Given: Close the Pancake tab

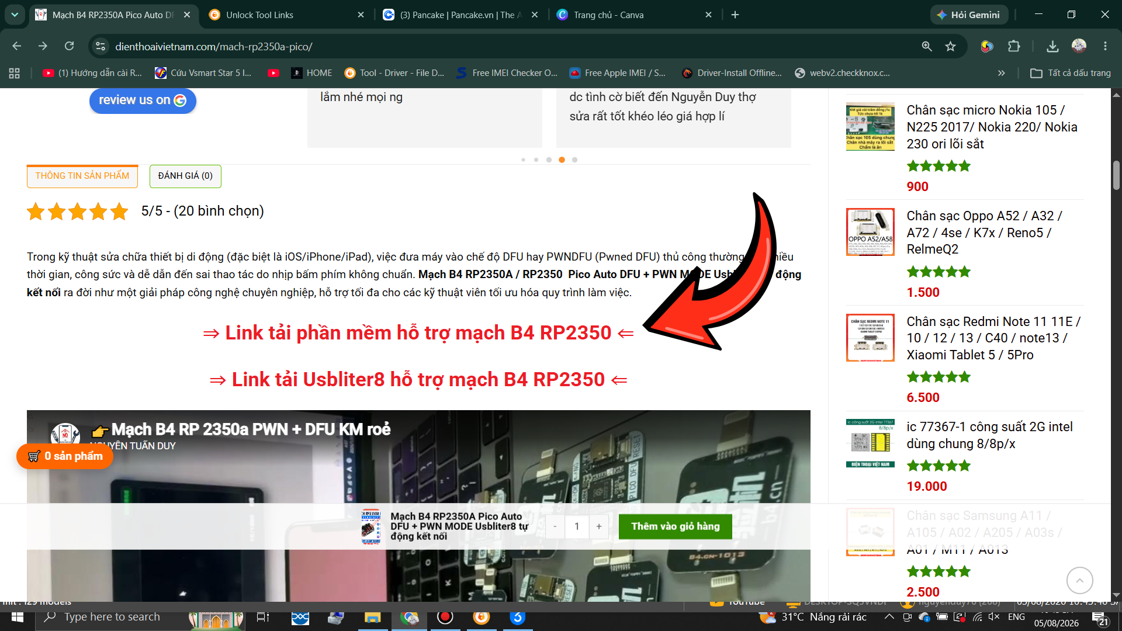Looking at the screenshot, I should [x=535, y=15].
